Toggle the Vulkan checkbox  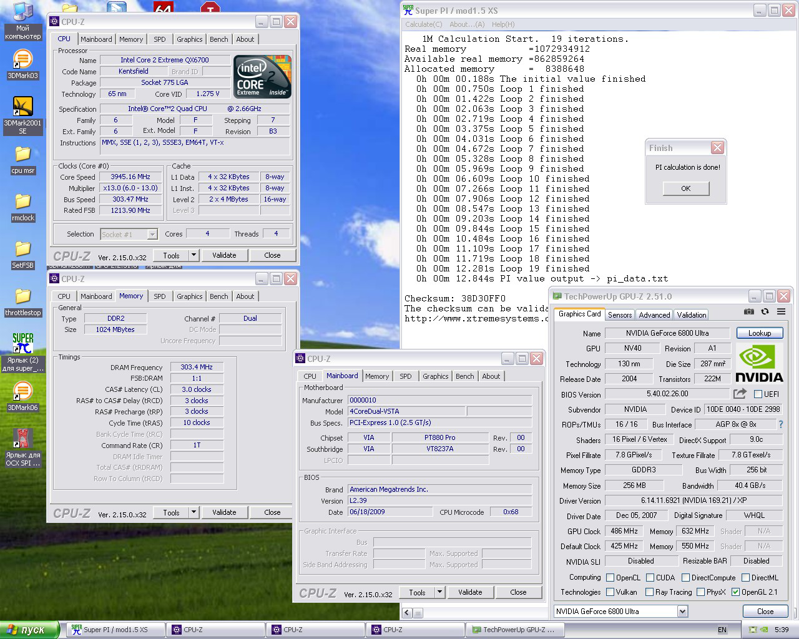[610, 592]
